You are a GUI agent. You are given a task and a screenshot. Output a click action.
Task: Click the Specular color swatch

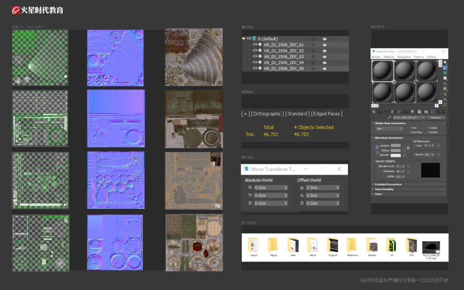[396, 155]
